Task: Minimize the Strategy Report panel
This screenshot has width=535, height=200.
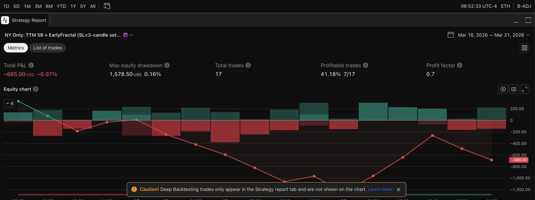Action: pos(516,21)
